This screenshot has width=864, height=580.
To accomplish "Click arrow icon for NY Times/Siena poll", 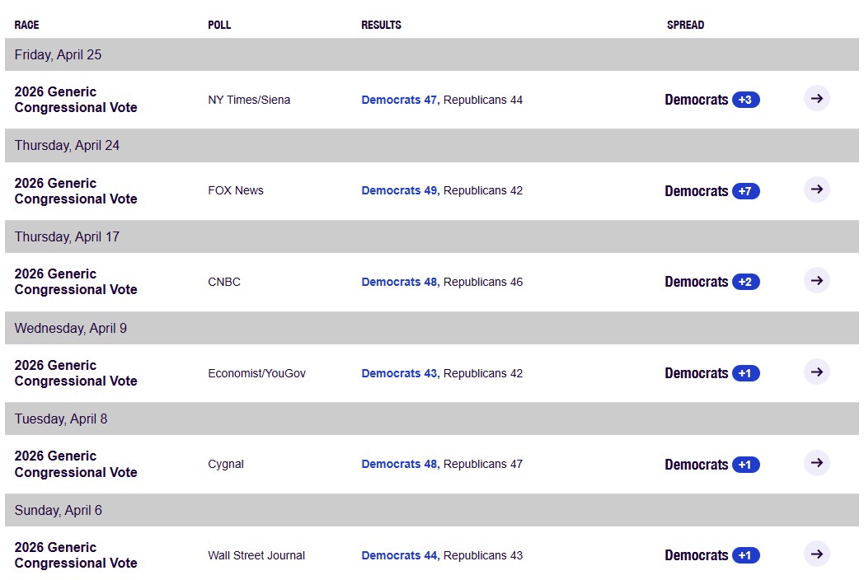I will [x=817, y=99].
